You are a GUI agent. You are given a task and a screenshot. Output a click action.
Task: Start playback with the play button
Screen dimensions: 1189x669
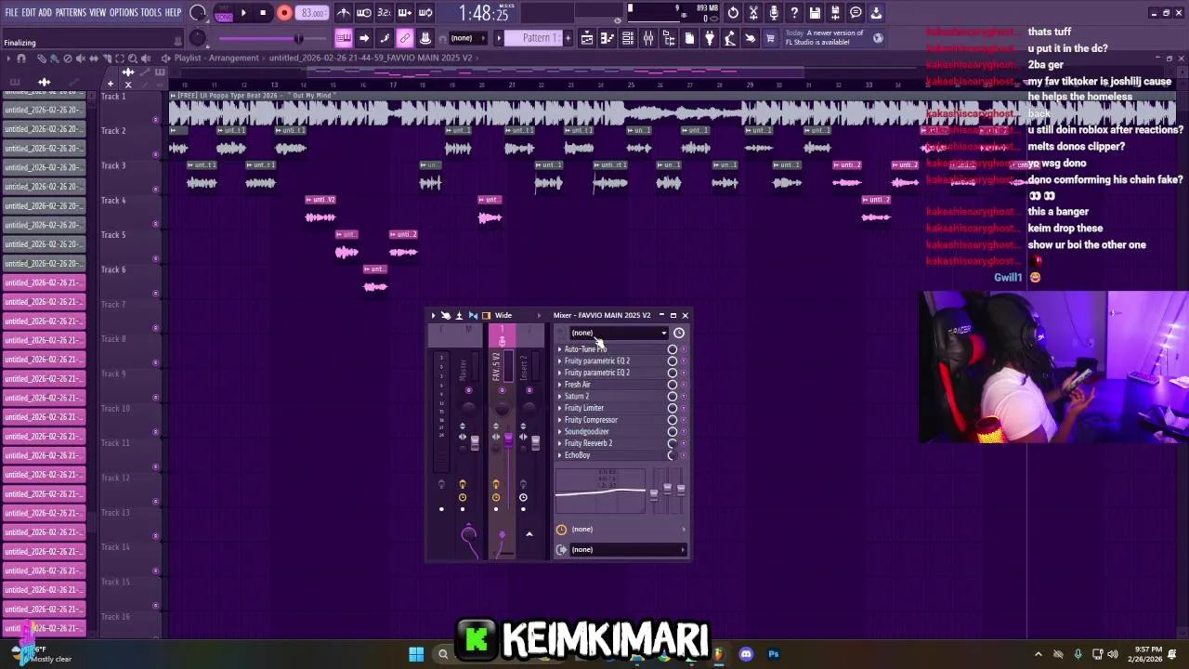243,13
